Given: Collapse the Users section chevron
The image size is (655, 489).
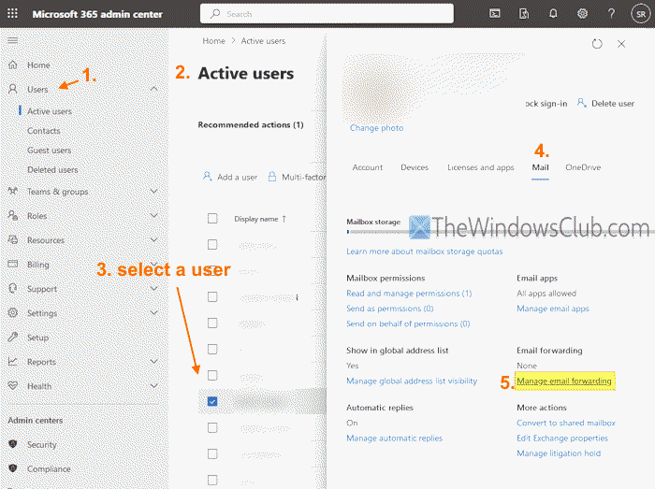Looking at the screenshot, I should [x=153, y=89].
